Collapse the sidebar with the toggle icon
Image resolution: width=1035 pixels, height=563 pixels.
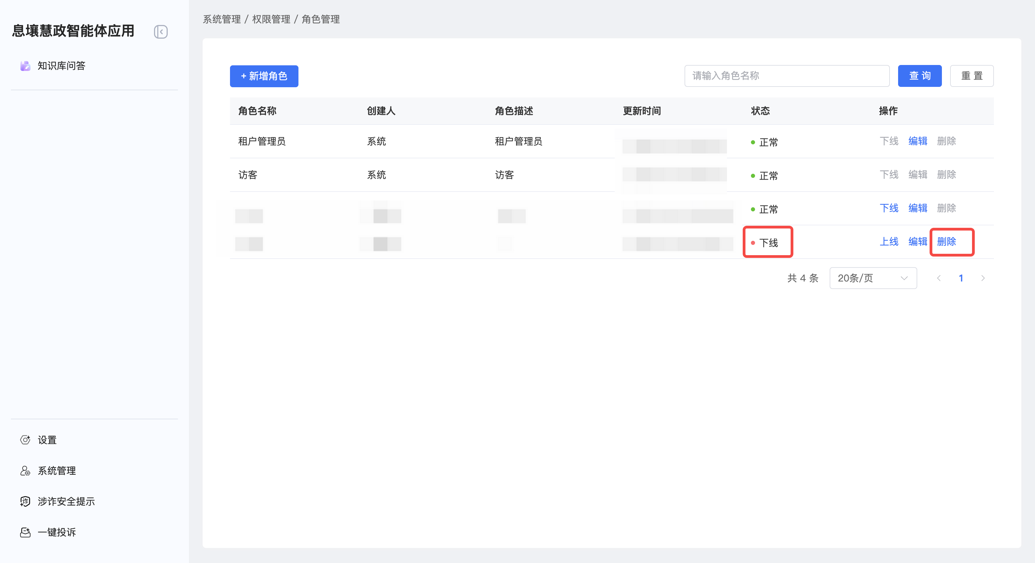(161, 32)
